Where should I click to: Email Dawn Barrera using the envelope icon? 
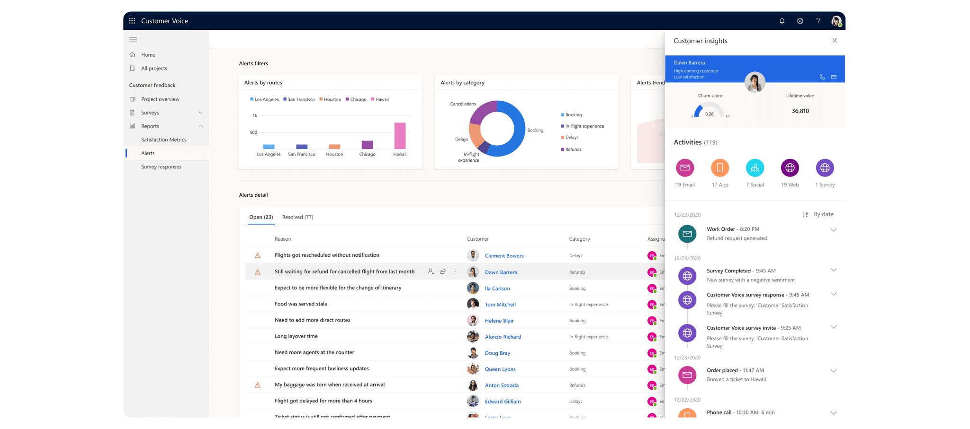click(834, 77)
